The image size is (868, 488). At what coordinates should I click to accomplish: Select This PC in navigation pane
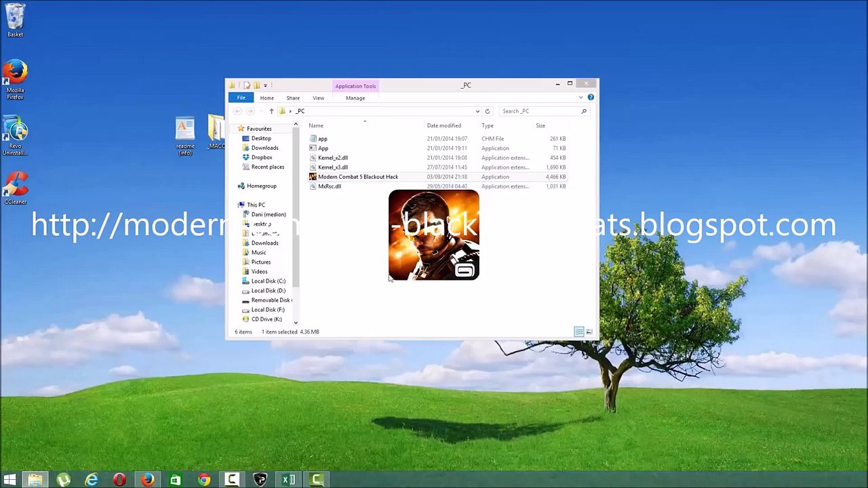pyautogui.click(x=256, y=205)
